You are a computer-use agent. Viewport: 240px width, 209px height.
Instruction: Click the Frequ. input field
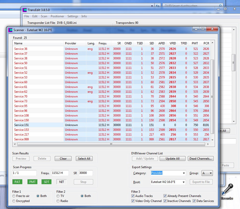tap(60, 173)
